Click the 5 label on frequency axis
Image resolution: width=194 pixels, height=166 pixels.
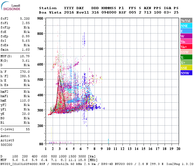74,149
